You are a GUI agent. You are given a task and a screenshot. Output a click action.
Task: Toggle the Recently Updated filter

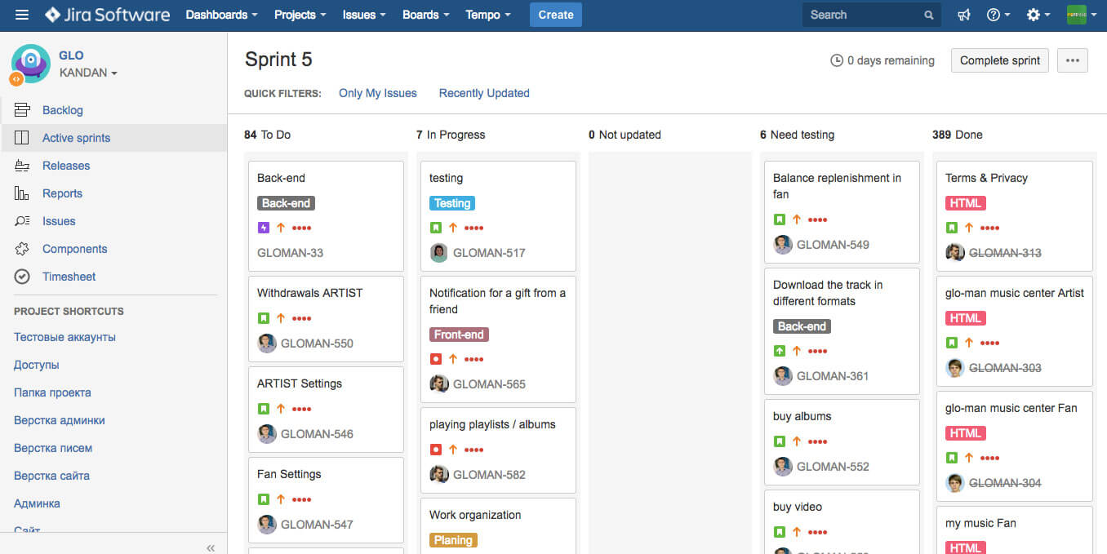483,93
